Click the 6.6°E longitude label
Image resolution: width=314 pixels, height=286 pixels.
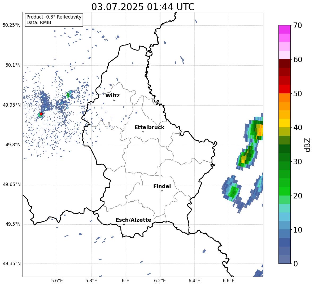click(229, 281)
